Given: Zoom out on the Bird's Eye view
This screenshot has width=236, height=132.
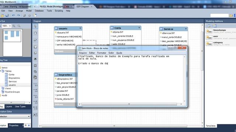Looking at the screenshot, I should click(19, 26).
